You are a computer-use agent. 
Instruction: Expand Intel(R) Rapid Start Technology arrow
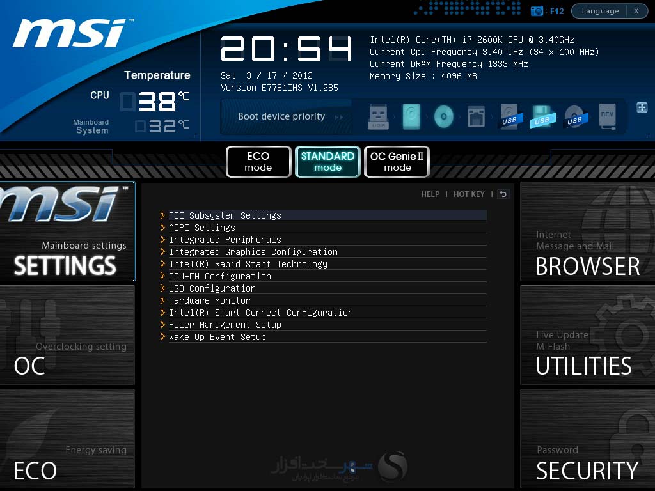162,263
